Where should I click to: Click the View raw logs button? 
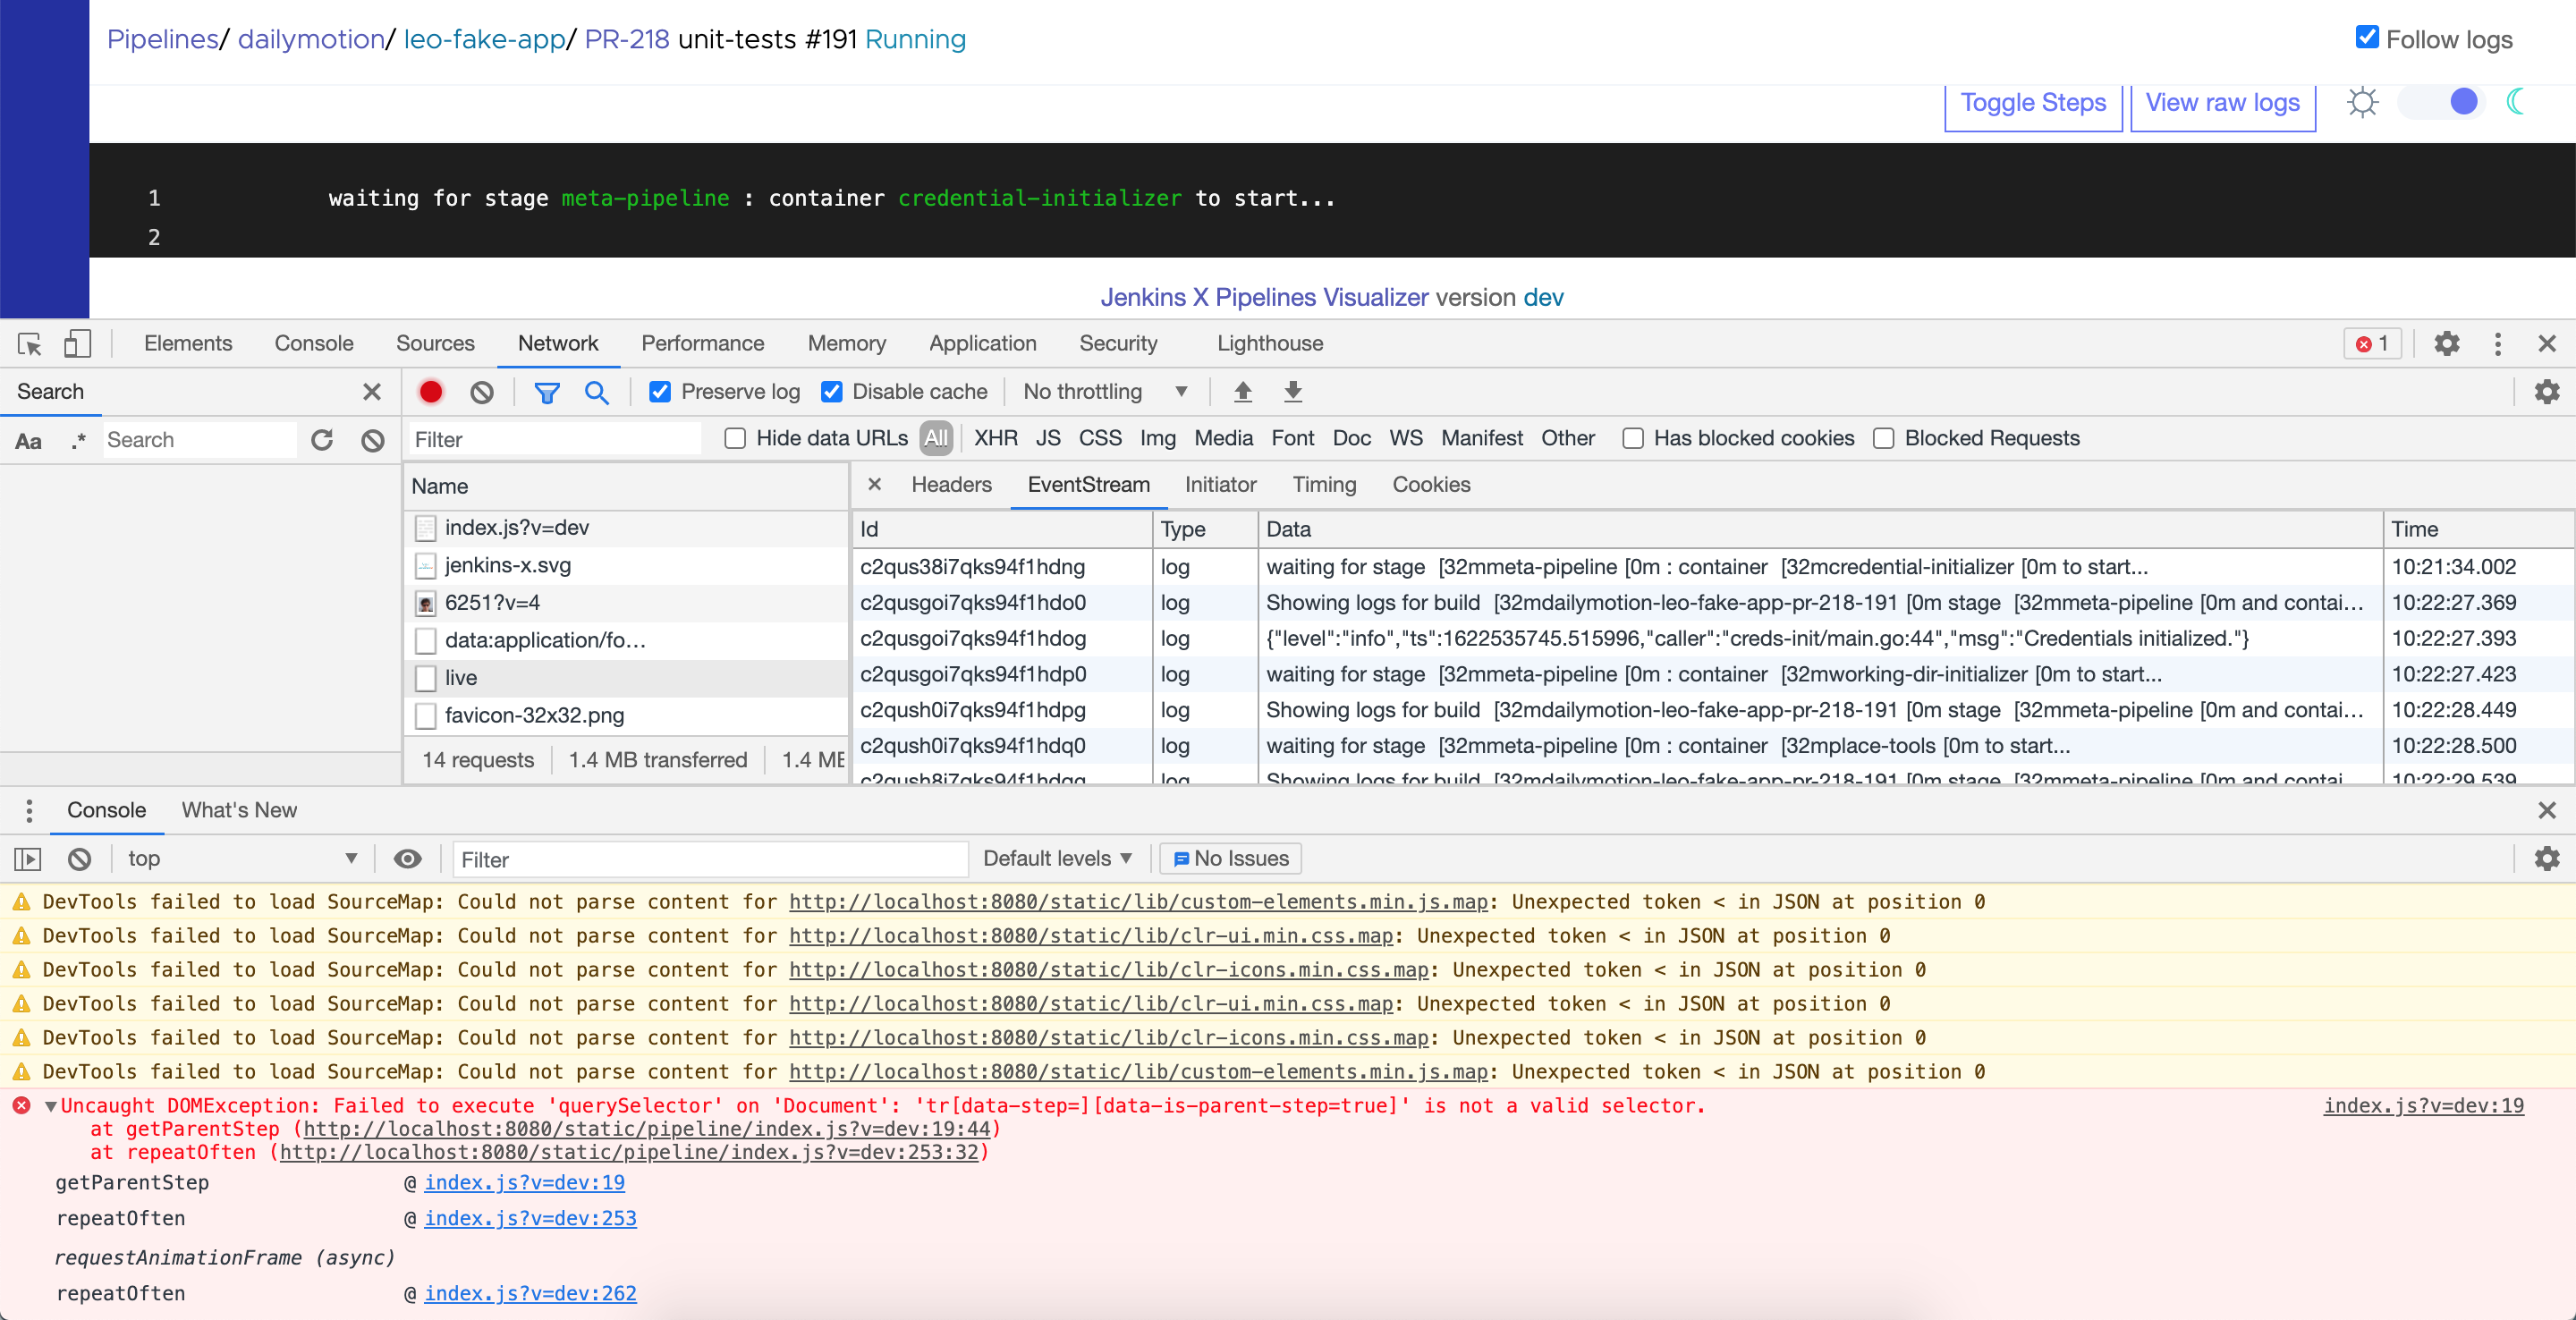coord(2222,102)
